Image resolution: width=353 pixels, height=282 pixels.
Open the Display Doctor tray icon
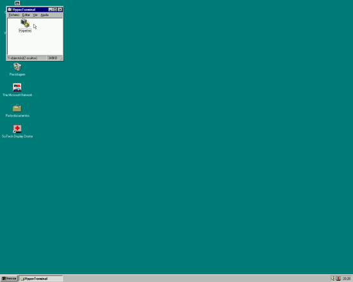(338, 278)
